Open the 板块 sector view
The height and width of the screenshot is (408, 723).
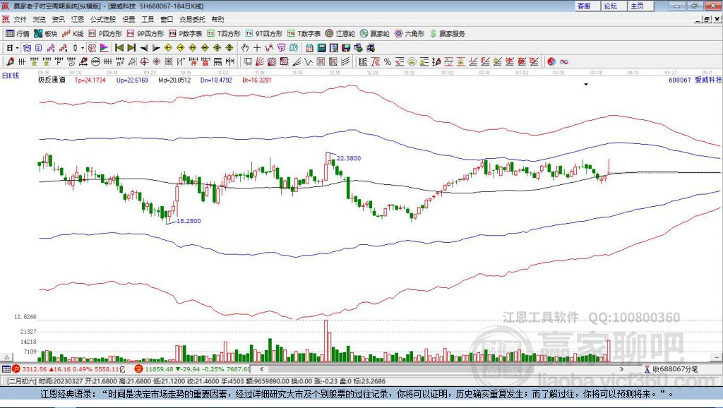(46, 34)
